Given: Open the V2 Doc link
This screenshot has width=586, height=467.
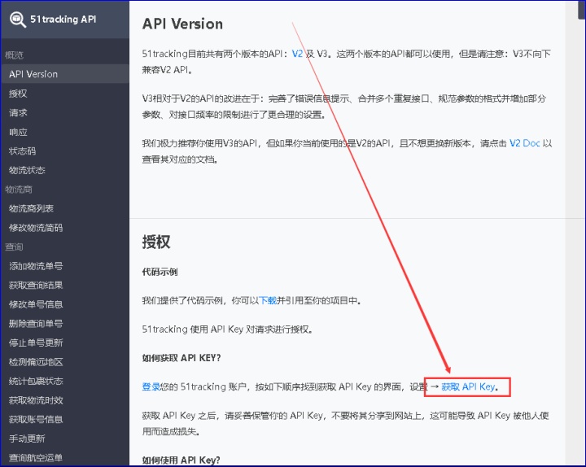Looking at the screenshot, I should (525, 143).
